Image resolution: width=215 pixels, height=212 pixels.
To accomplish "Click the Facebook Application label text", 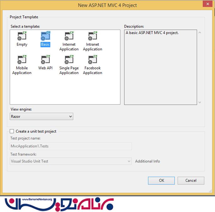I will [x=92, y=70].
